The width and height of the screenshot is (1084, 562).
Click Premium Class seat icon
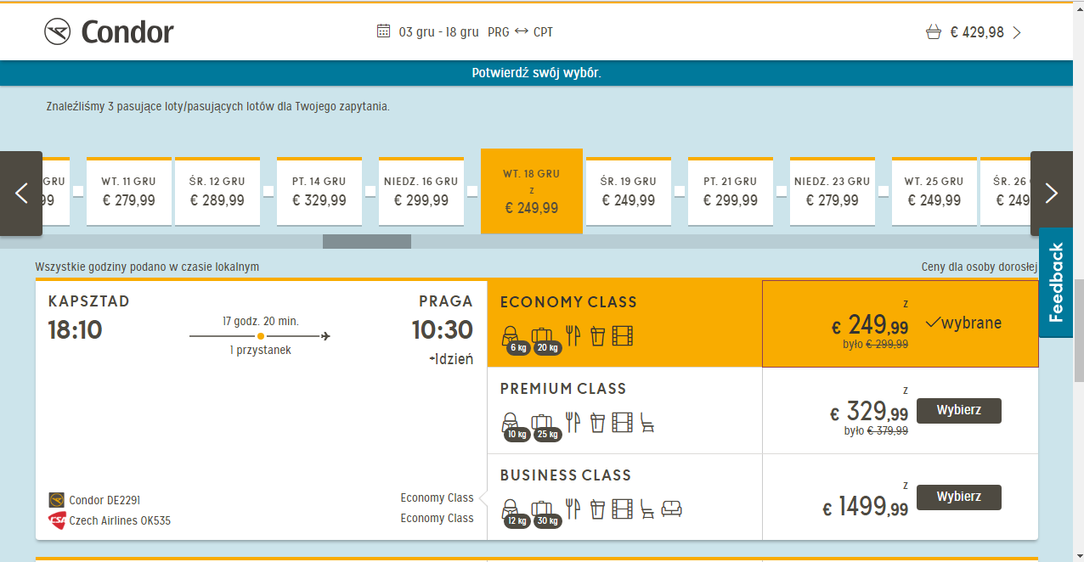pos(647,423)
